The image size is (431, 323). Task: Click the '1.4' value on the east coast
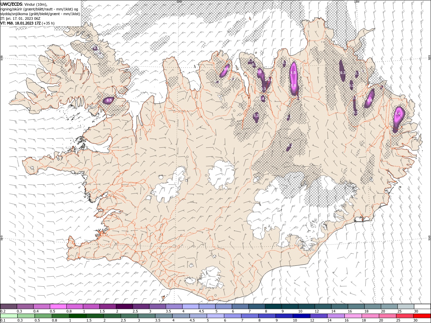(398, 114)
